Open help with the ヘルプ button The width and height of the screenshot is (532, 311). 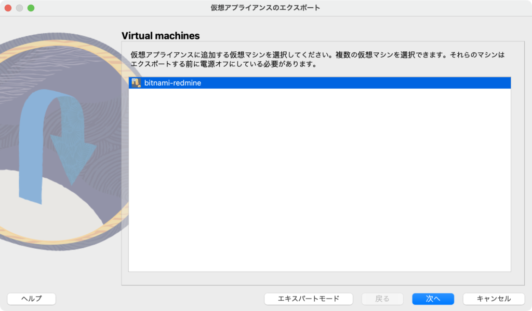[32, 299]
